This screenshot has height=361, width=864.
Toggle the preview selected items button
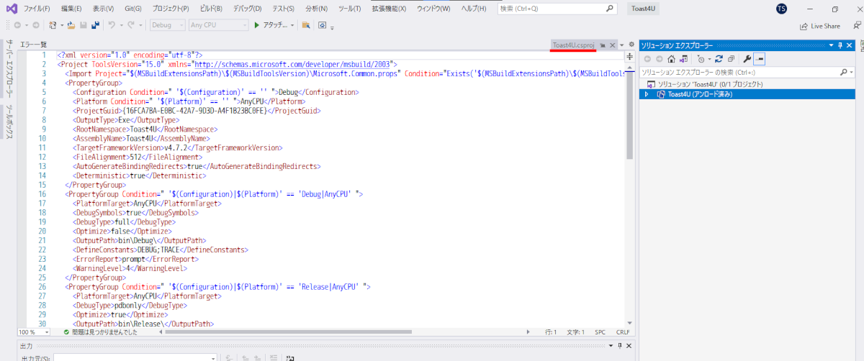(760, 59)
